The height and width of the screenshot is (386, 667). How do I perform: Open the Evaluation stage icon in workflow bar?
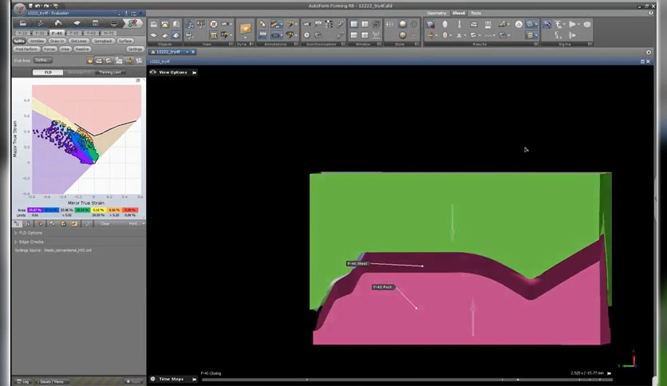click(x=133, y=23)
